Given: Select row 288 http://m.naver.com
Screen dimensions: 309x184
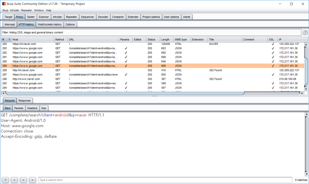Looking at the screenshot, I should pos(153,70).
